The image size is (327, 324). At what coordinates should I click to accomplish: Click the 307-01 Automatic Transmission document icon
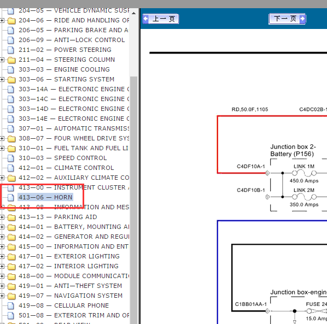tap(11, 128)
